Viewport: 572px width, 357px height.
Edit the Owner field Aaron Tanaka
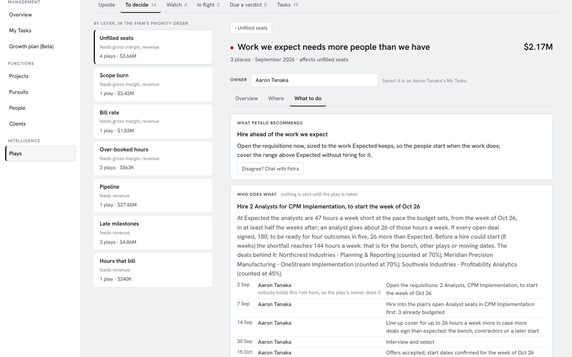314,80
